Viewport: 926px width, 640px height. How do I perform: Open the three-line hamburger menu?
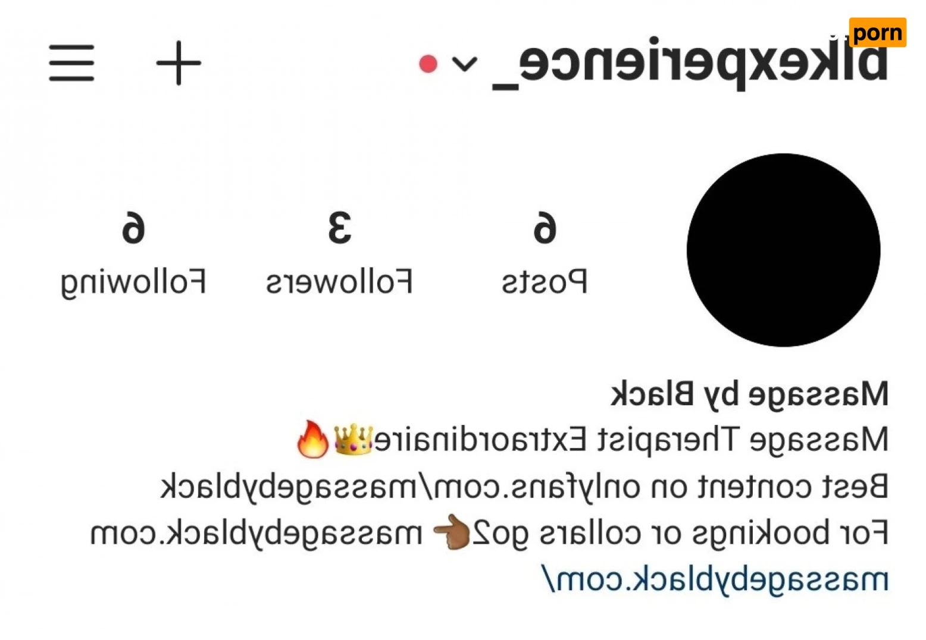pyautogui.click(x=71, y=63)
